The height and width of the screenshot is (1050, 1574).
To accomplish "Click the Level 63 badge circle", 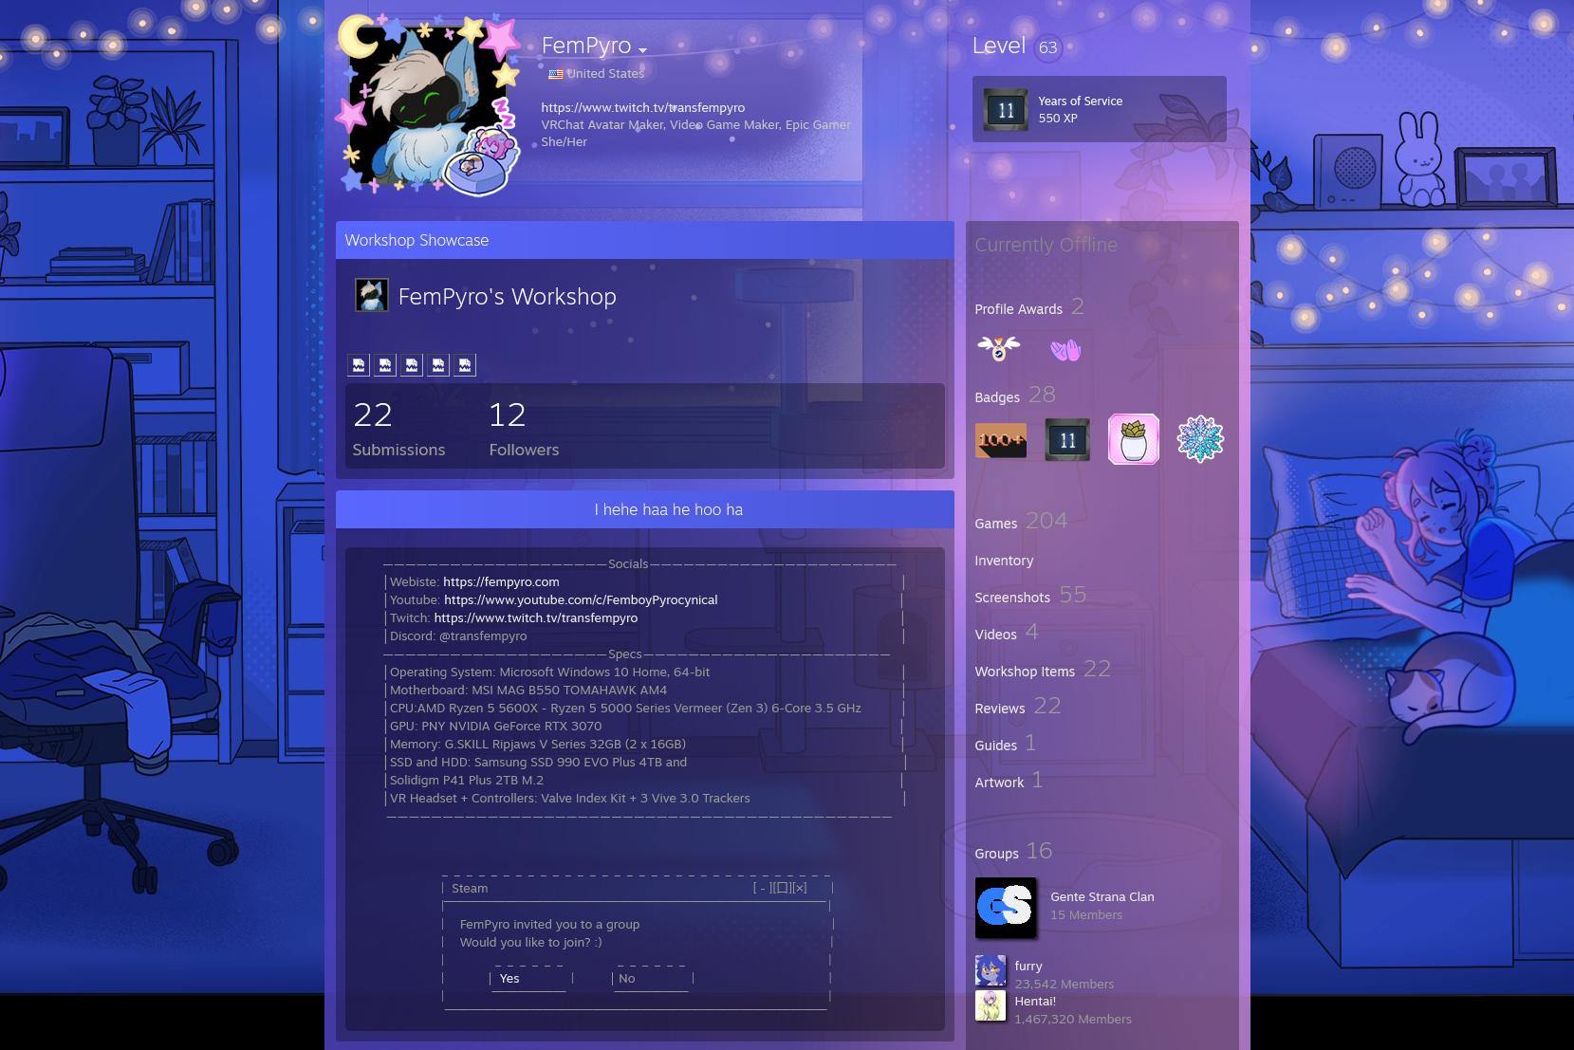I will click(x=1047, y=47).
